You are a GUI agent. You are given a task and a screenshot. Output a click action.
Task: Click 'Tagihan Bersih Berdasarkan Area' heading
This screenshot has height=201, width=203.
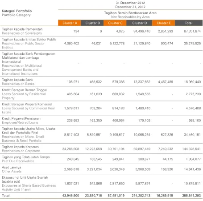click(x=130, y=13)
